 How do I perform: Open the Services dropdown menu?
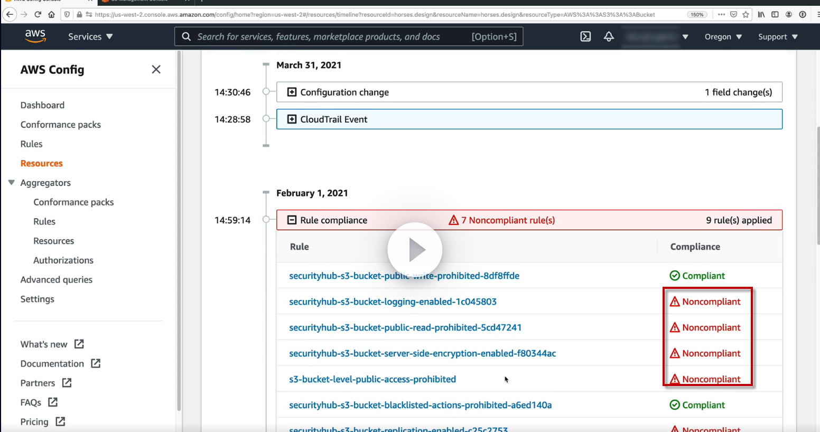pyautogui.click(x=90, y=36)
